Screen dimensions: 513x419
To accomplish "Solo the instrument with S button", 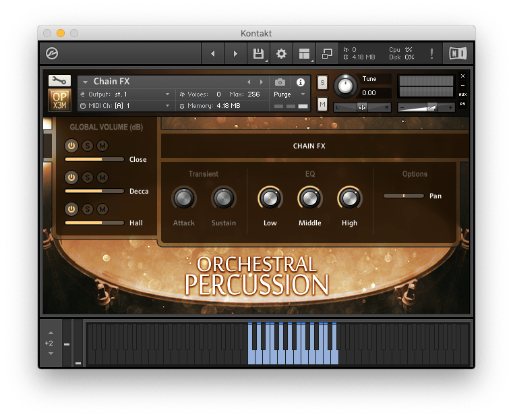I will tap(322, 82).
